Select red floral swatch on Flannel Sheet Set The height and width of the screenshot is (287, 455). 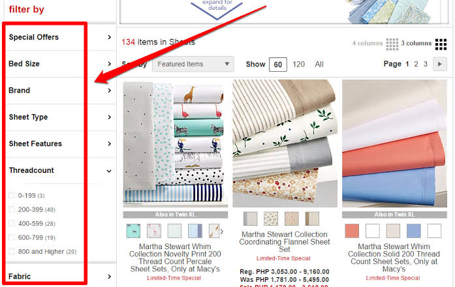click(x=292, y=219)
